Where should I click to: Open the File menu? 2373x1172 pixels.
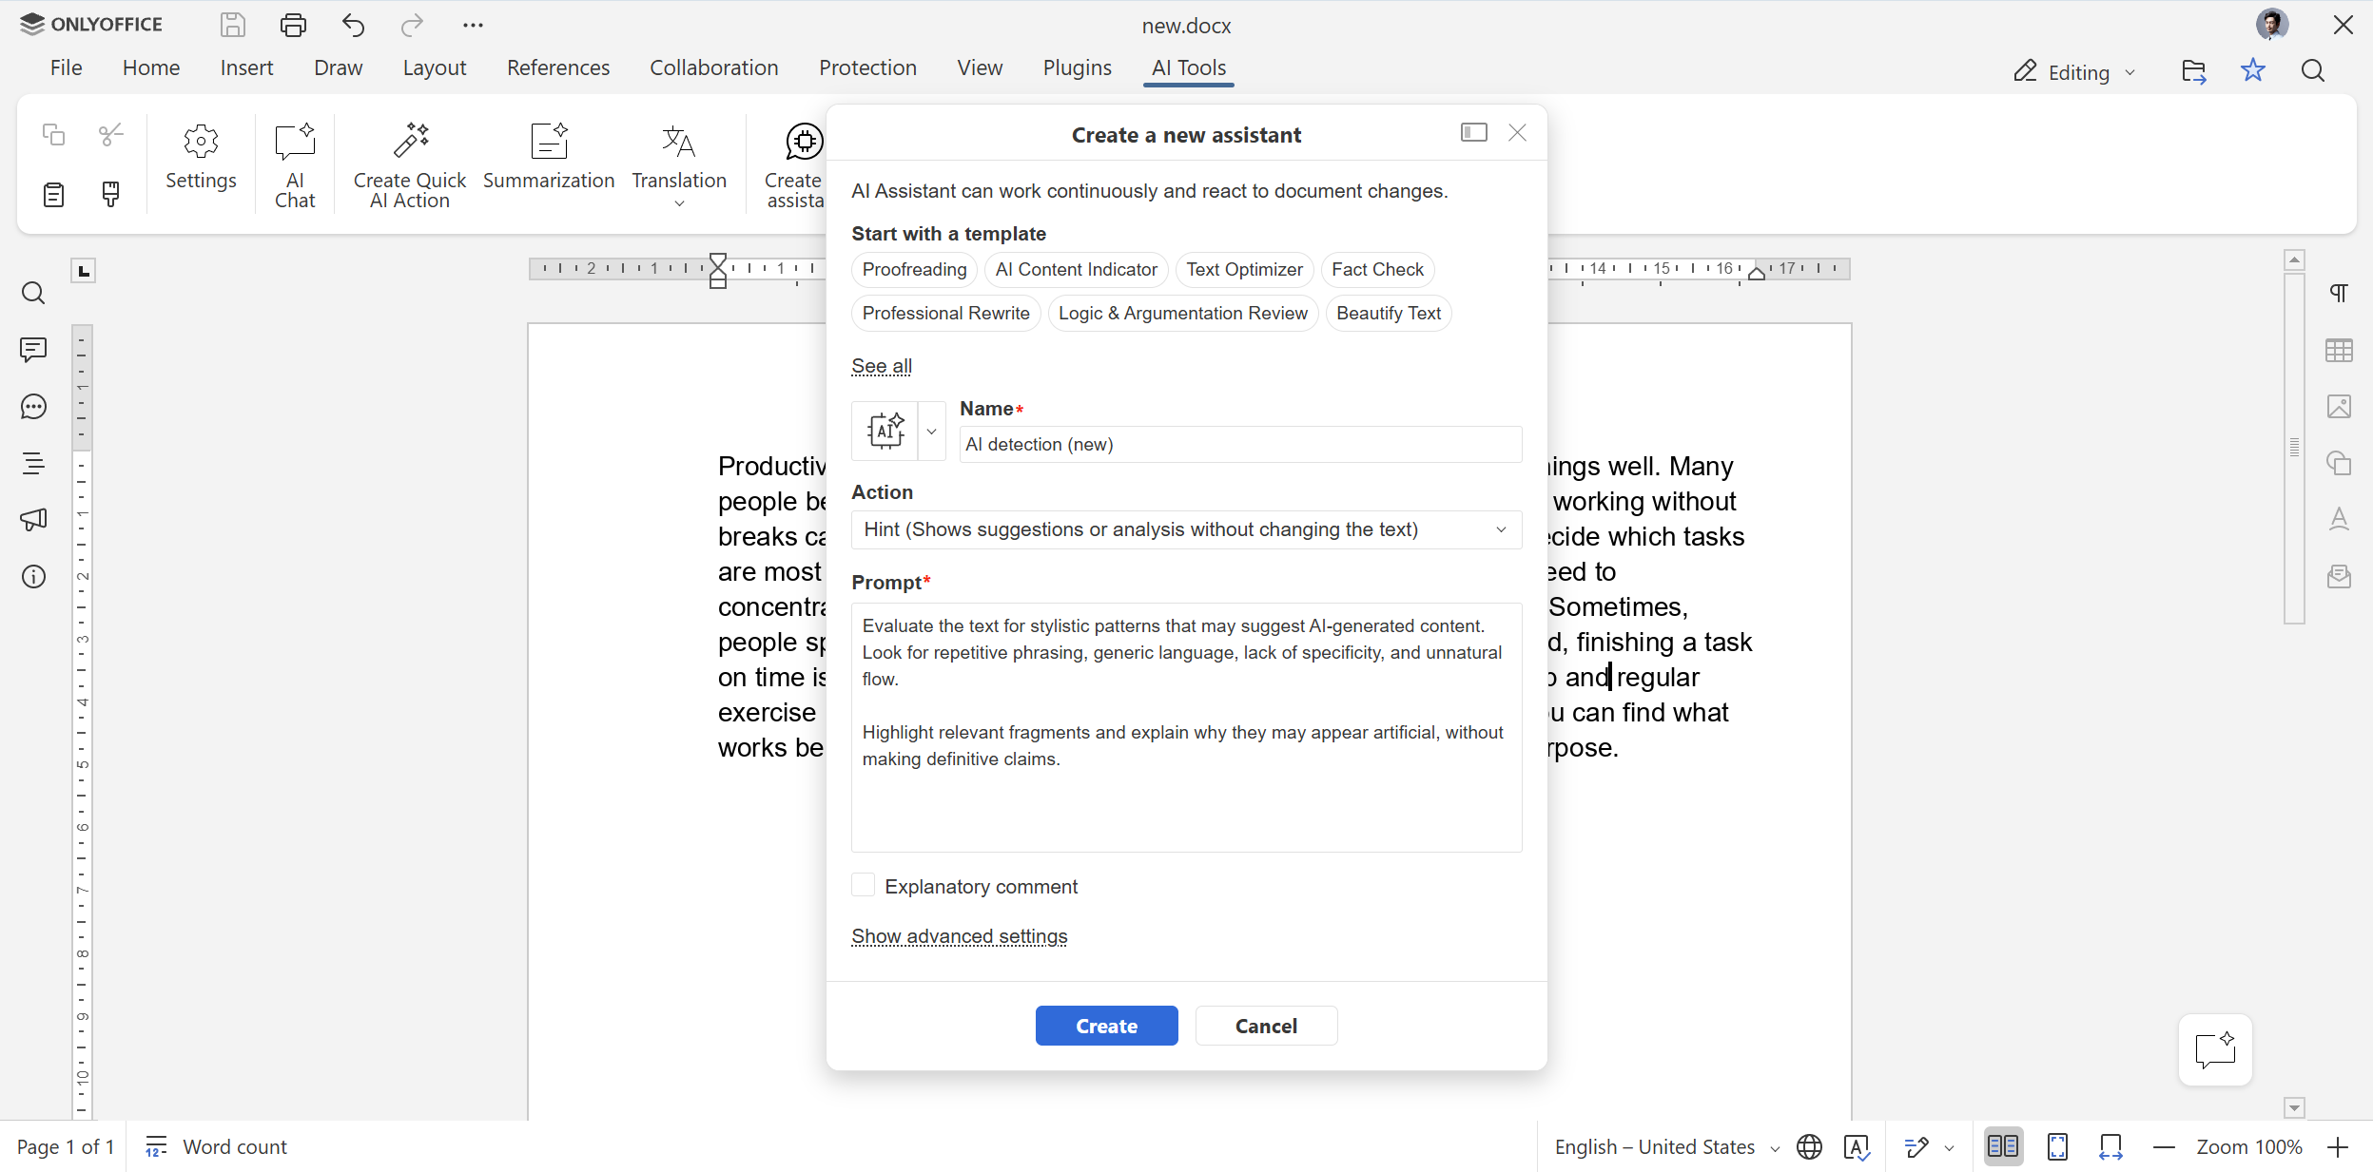click(x=66, y=68)
